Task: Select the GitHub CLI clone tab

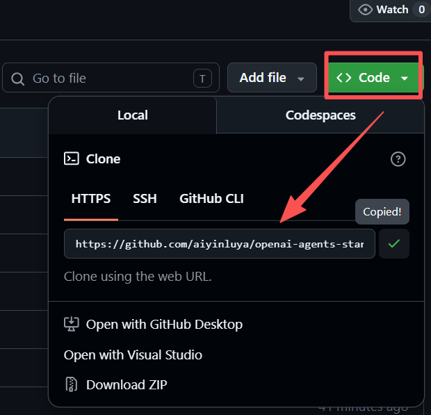Action: pos(211,199)
